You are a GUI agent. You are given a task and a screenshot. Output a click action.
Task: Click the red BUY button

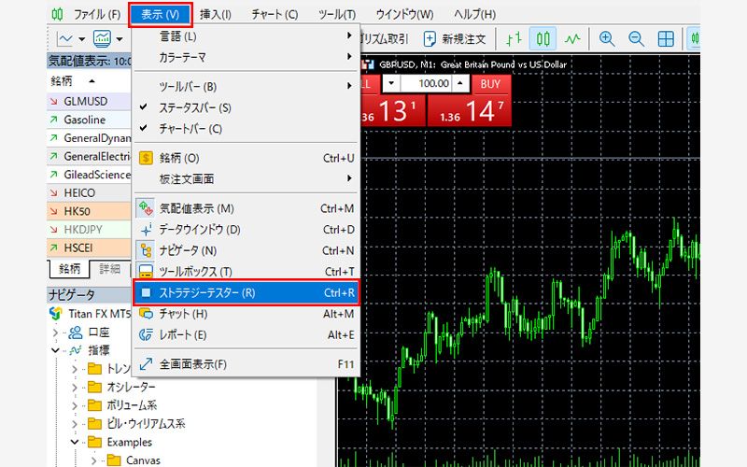point(490,84)
